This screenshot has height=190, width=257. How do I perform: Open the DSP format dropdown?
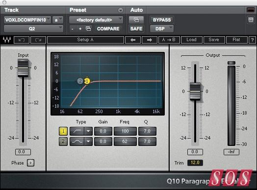tap(162, 29)
